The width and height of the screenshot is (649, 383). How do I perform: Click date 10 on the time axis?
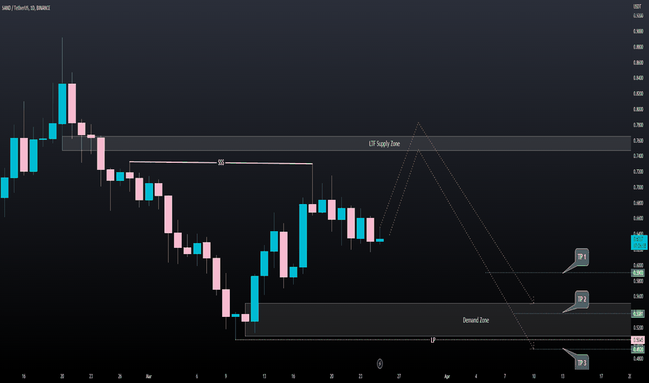(x=533, y=376)
